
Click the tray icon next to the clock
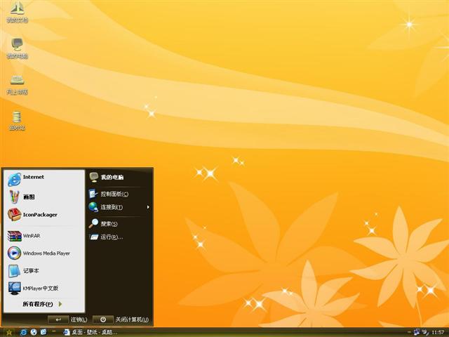pyautogui.click(x=426, y=332)
